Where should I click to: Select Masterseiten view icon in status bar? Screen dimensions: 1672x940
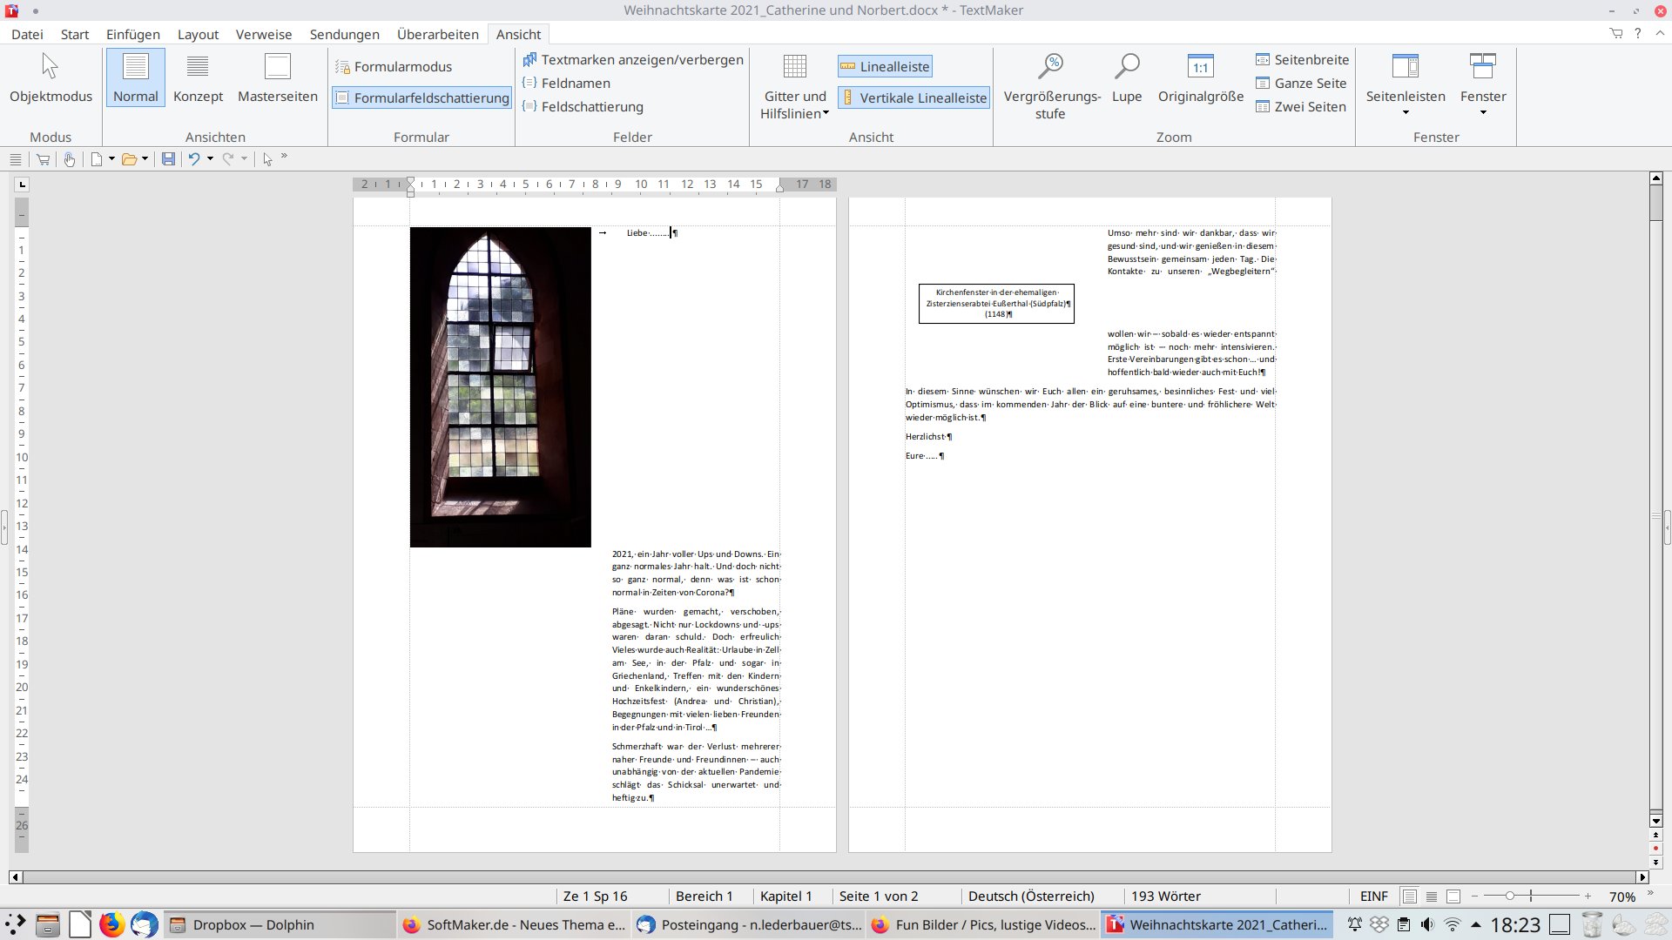click(1453, 896)
